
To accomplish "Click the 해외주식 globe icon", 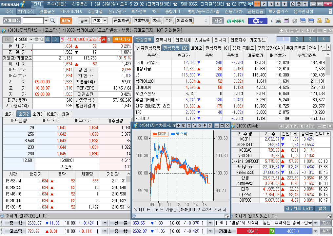I will click(x=236, y=21).
